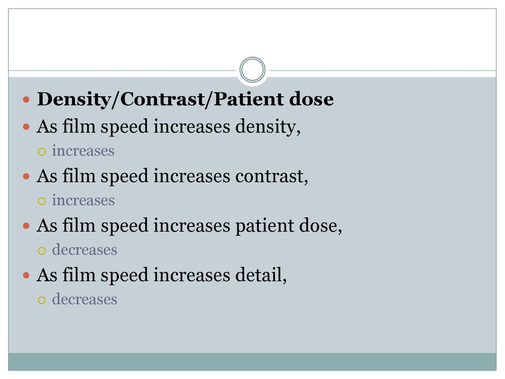Click the orange bullet before 'increases patient dose'
This screenshot has height=379, width=505.
(27, 226)
